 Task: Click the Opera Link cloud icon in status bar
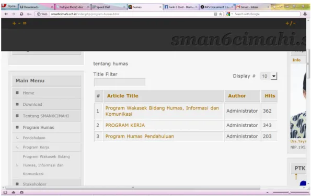click(x=14, y=192)
